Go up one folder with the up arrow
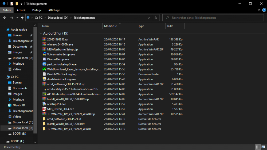 pos(22,18)
